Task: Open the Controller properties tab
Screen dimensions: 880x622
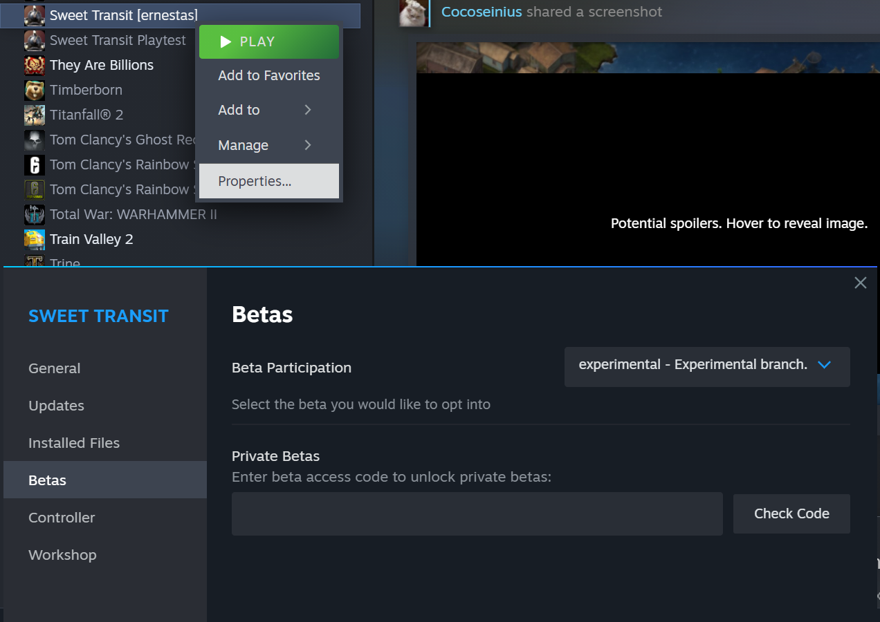Action: 105,518
